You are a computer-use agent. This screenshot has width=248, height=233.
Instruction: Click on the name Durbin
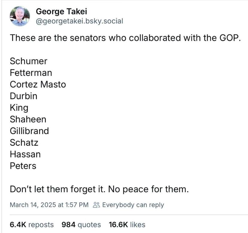click(x=24, y=96)
